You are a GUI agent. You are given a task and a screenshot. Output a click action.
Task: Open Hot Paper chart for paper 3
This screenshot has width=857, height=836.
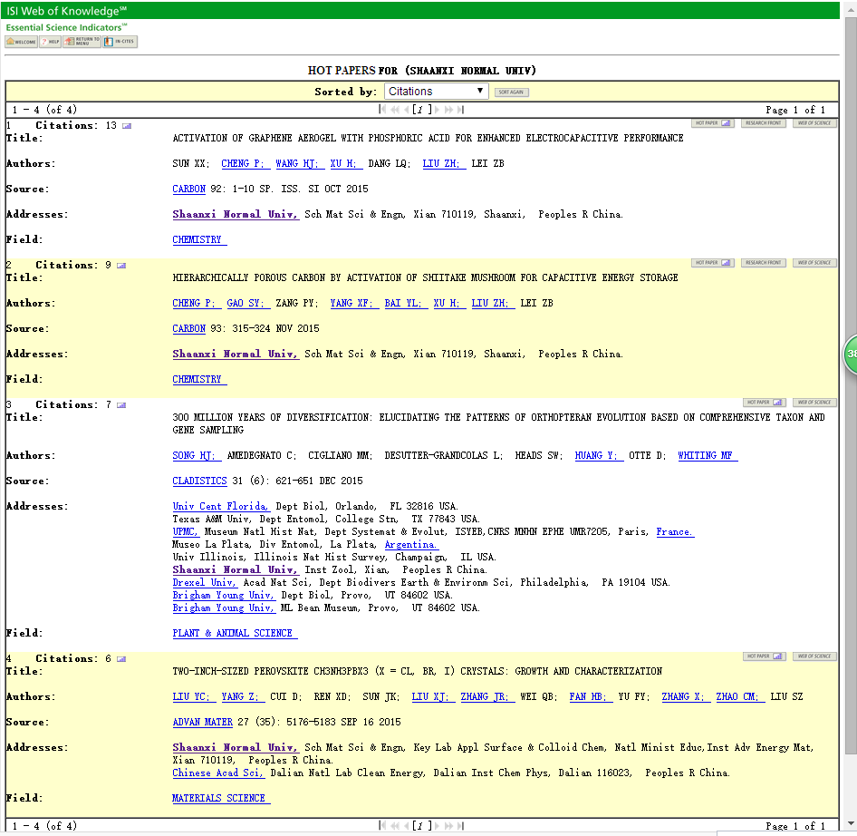pyautogui.click(x=765, y=403)
